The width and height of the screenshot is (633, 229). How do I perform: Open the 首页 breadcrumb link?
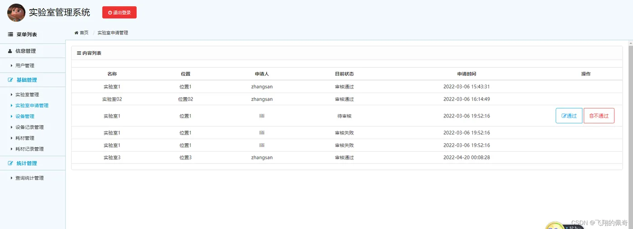click(x=84, y=33)
